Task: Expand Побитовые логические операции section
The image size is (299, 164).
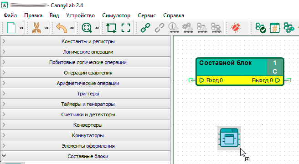Action: coord(85,62)
